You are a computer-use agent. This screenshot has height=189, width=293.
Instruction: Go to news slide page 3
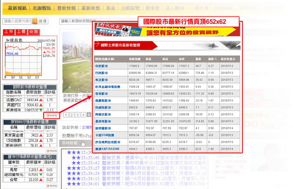78,115
